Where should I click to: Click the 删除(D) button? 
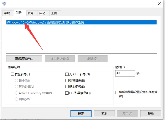(92, 58)
